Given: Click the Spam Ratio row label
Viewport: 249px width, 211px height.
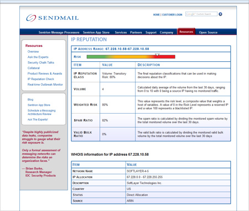Looking at the screenshot, I should [83, 120].
